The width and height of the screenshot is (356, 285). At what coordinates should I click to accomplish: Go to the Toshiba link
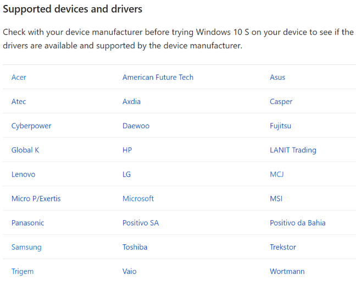pos(135,247)
